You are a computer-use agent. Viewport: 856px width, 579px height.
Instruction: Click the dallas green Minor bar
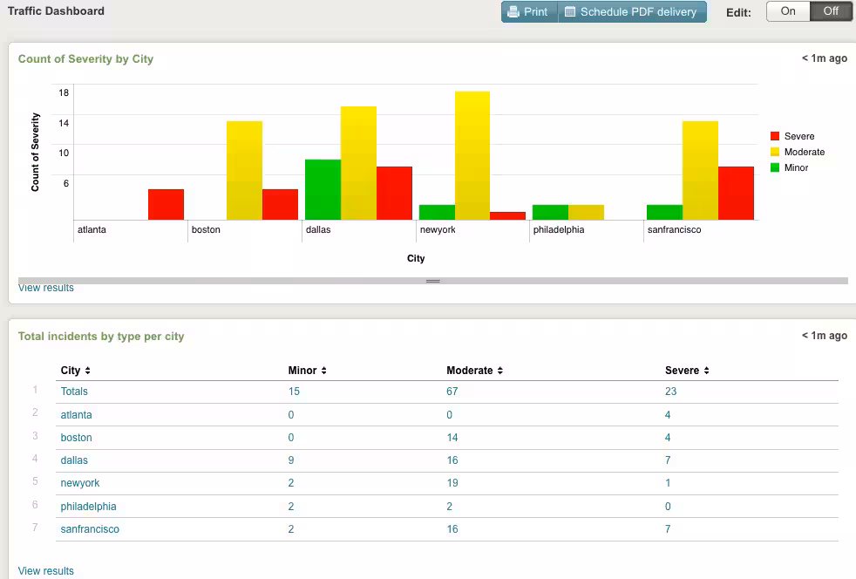point(323,190)
